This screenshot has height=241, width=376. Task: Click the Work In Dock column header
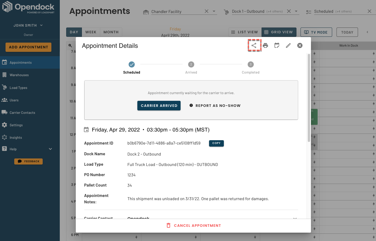348,45
